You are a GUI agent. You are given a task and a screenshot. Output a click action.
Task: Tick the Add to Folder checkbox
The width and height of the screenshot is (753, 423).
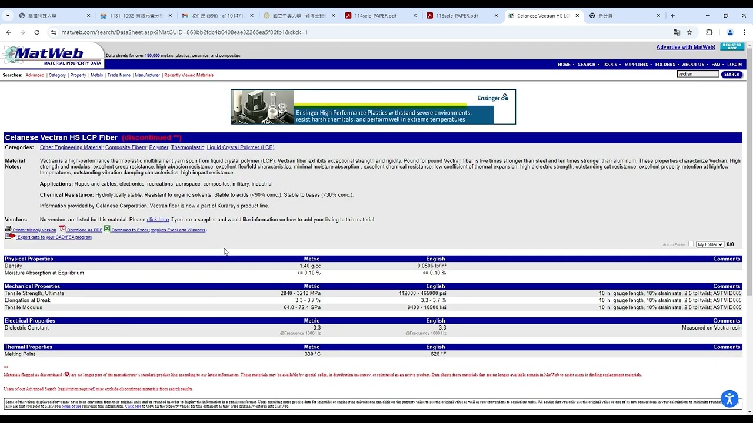click(x=691, y=244)
